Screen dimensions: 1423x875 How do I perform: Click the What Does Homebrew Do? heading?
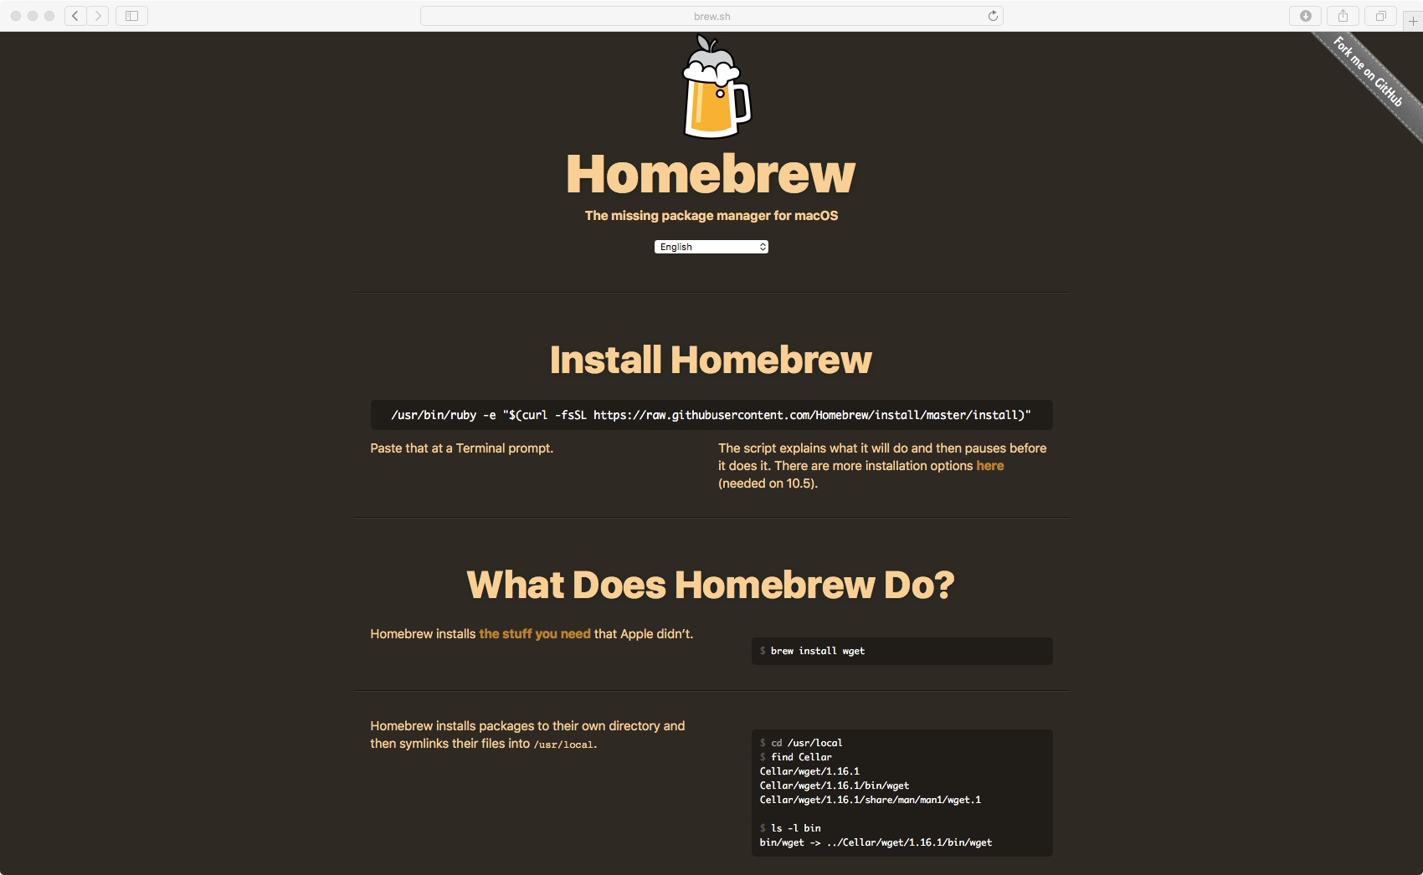(x=711, y=585)
